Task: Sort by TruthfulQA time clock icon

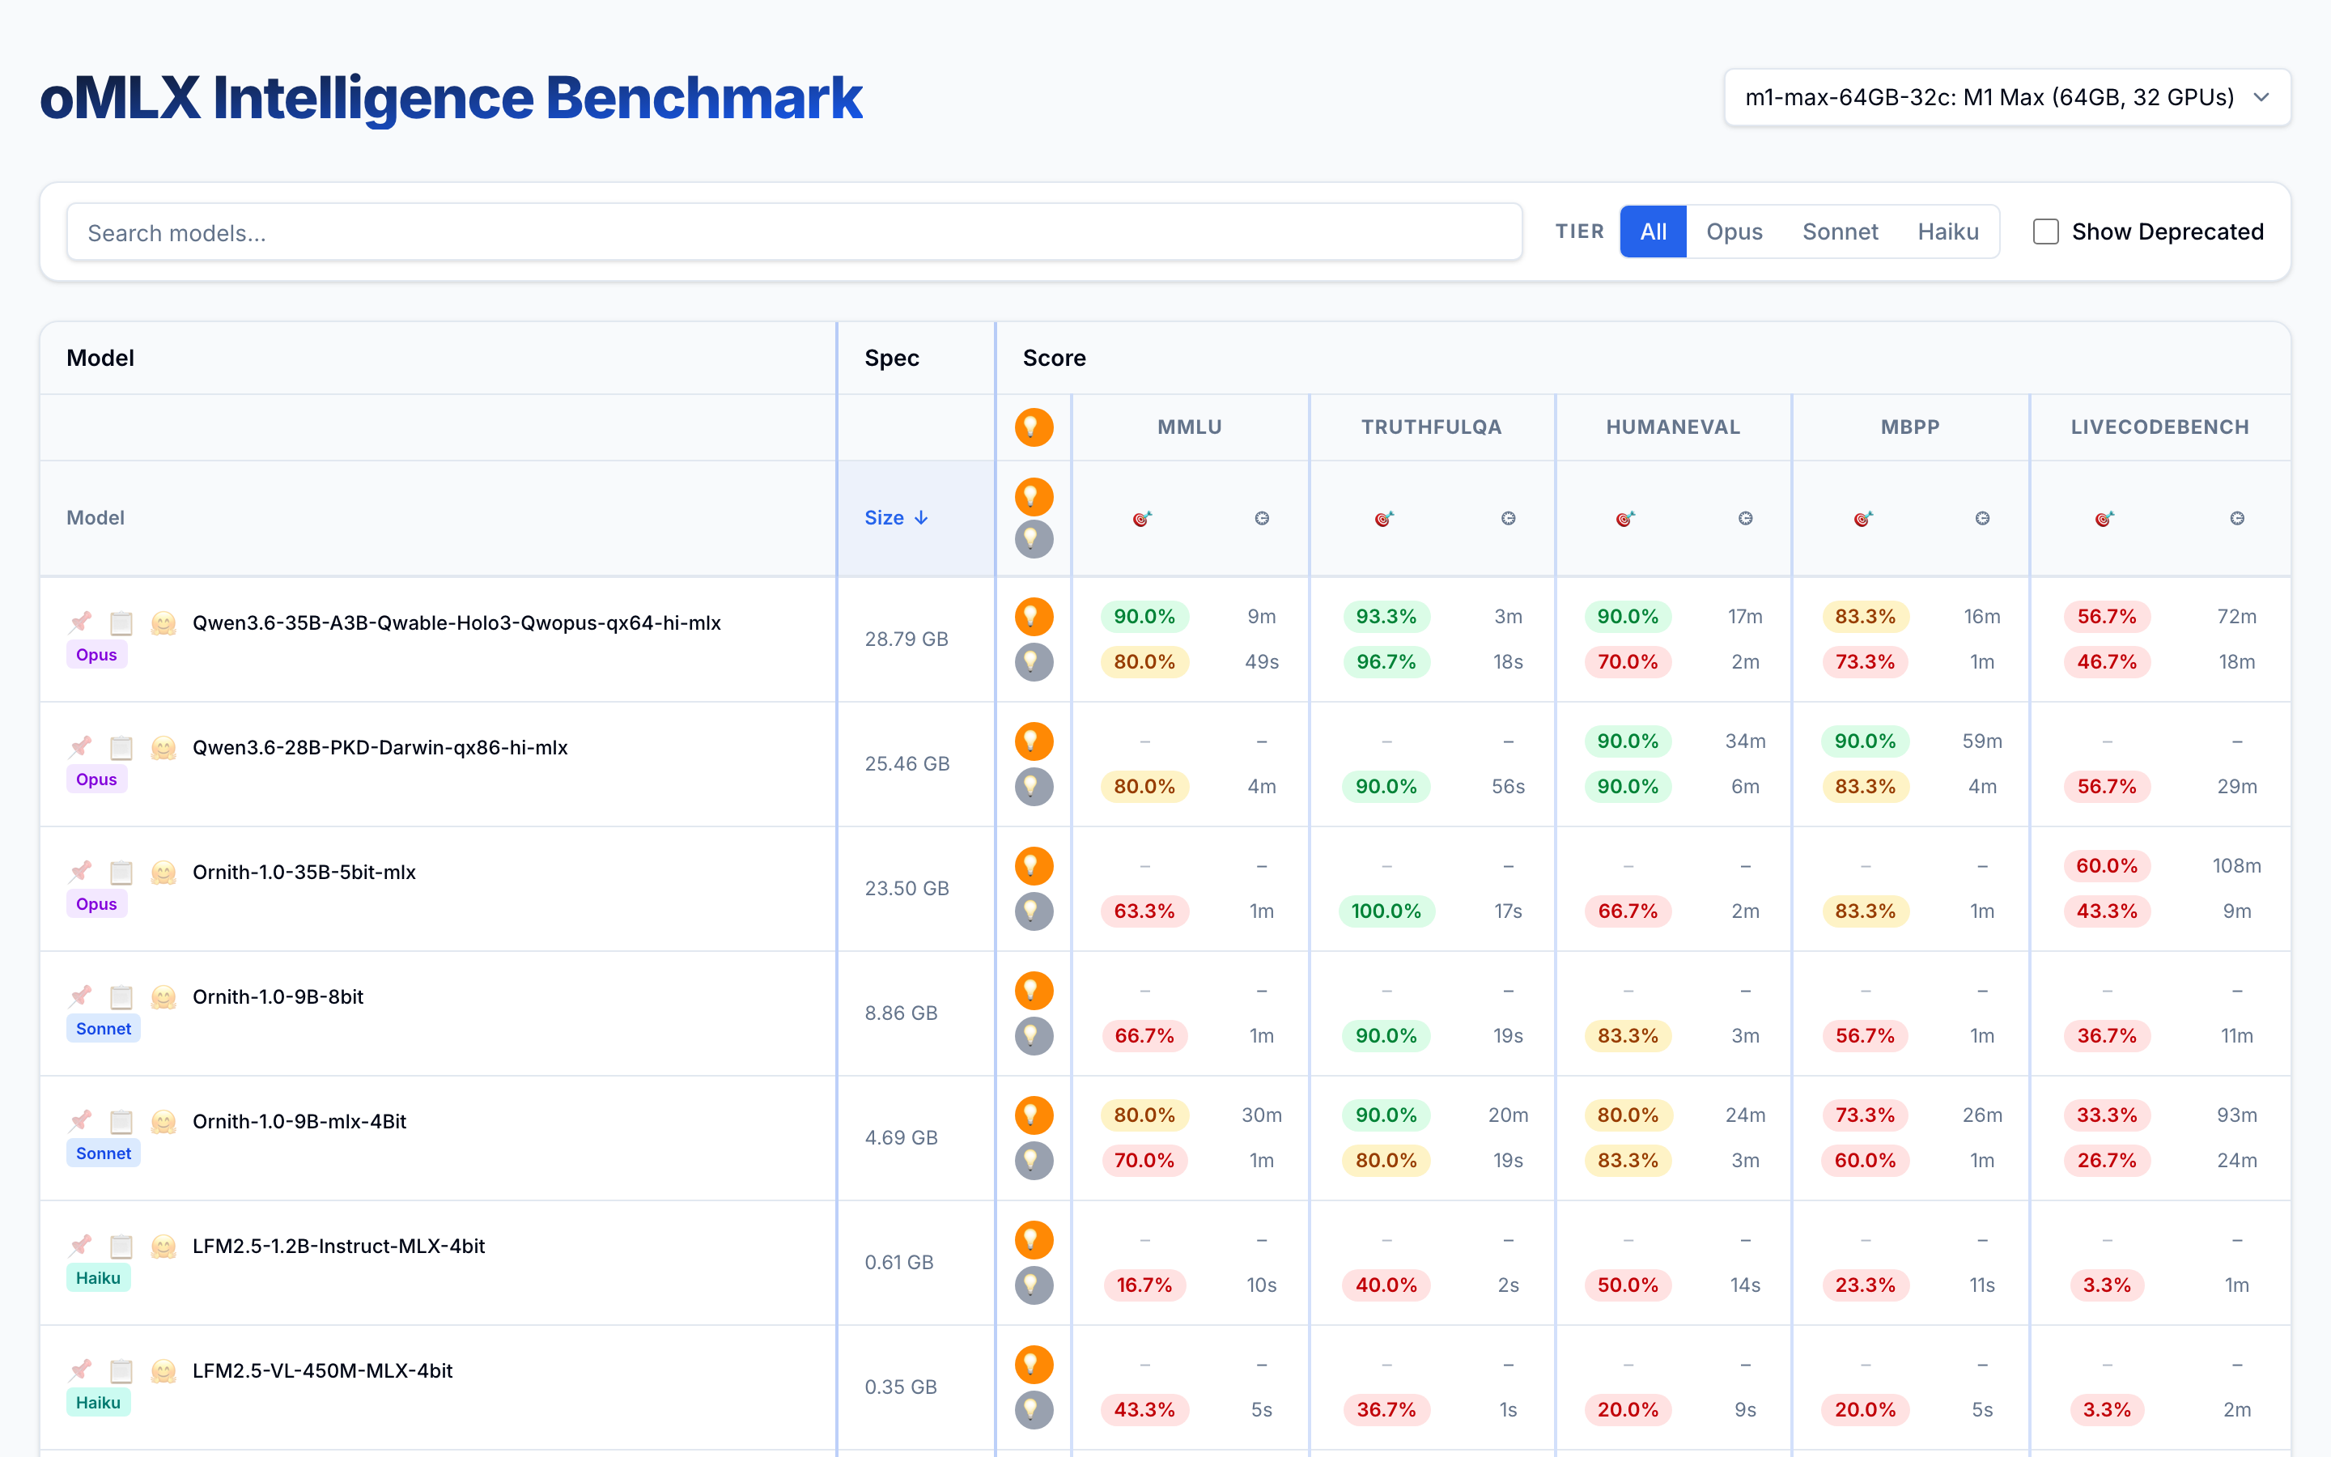Action: 1509,518
